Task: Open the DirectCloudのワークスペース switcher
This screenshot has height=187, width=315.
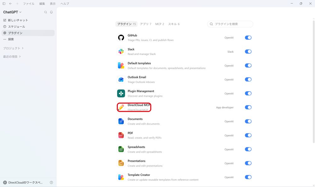Action: pos(26,183)
